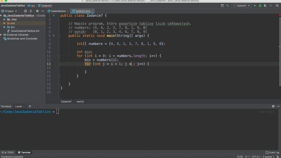Open Zadanie7 run configuration dropdown
The image size is (281, 158).
click(241, 6)
